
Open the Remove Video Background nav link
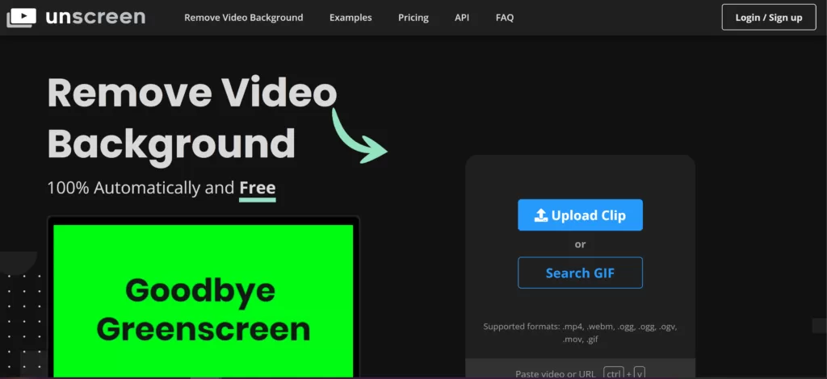(x=244, y=18)
